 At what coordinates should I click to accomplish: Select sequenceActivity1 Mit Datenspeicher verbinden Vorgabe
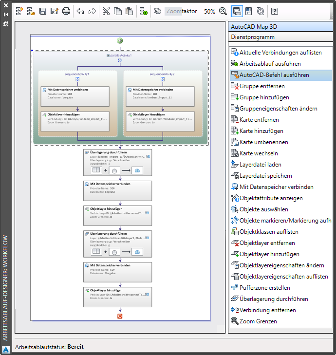click(75, 96)
